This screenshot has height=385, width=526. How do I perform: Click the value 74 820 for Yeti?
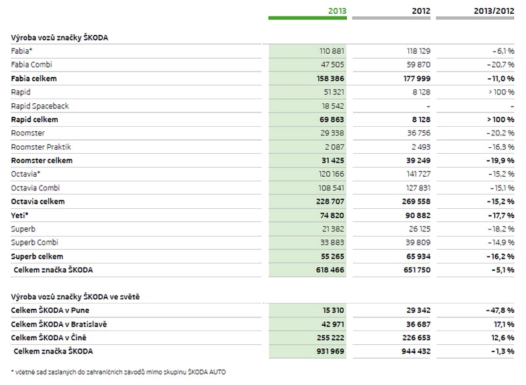pos(332,215)
